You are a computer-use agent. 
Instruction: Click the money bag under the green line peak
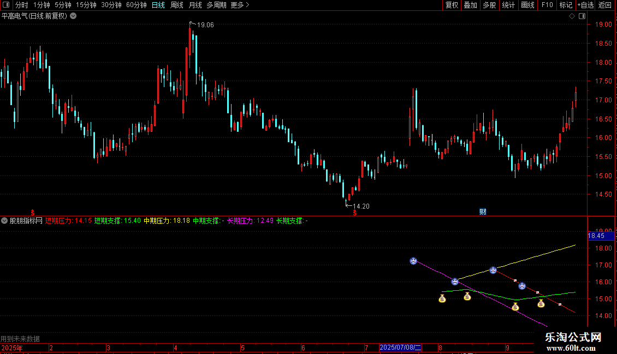pos(467,297)
